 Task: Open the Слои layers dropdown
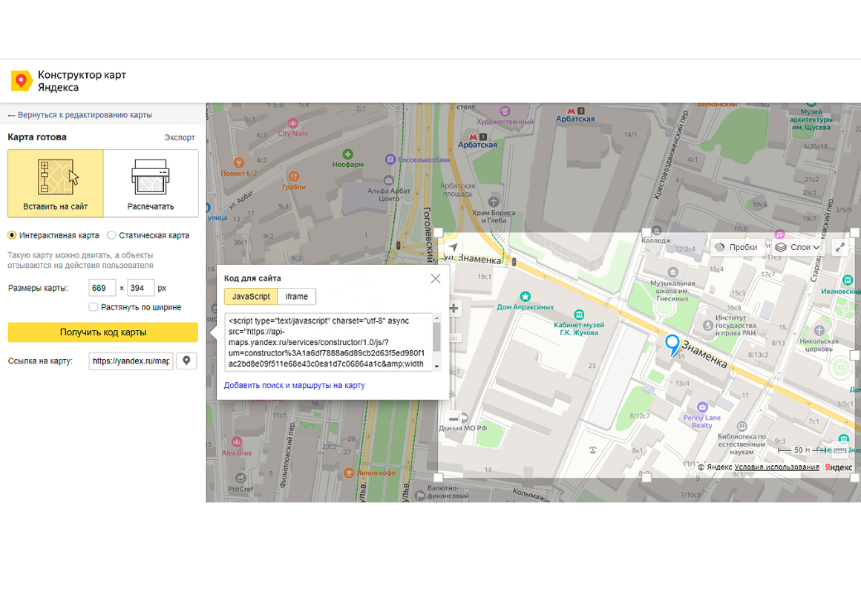(x=797, y=247)
